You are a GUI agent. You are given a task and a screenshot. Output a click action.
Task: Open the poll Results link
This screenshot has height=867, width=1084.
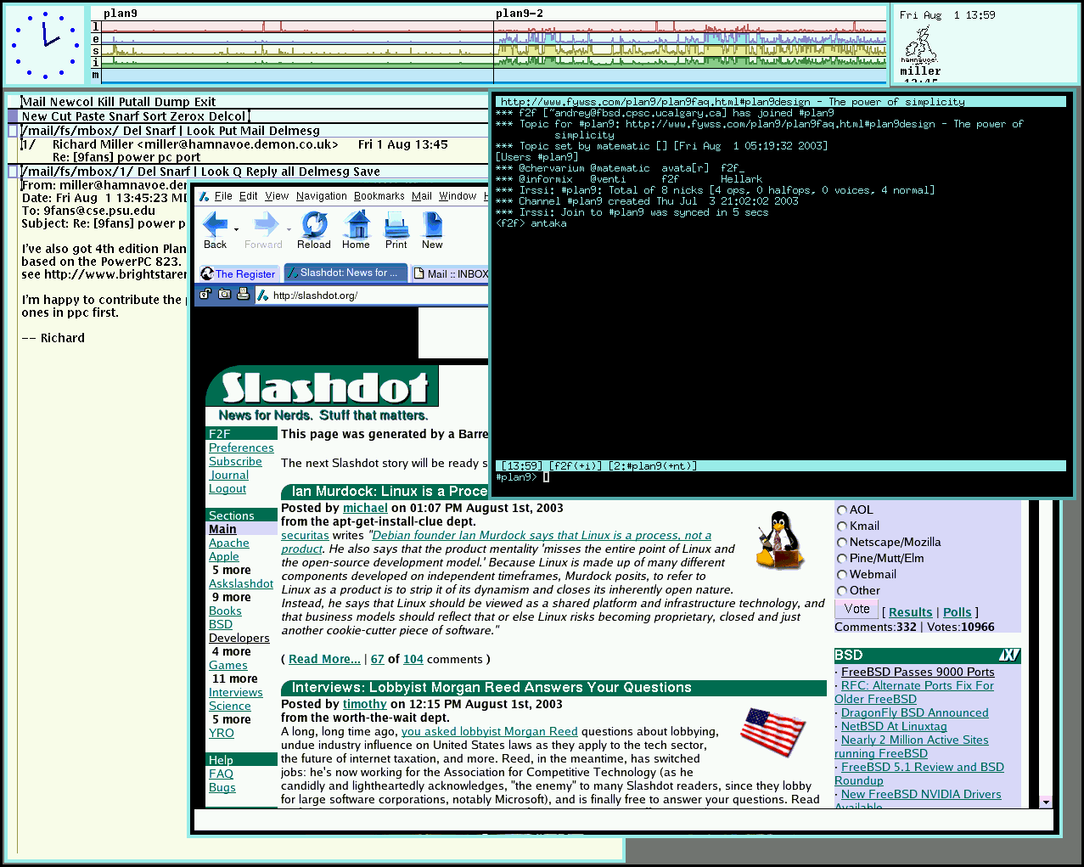click(911, 612)
